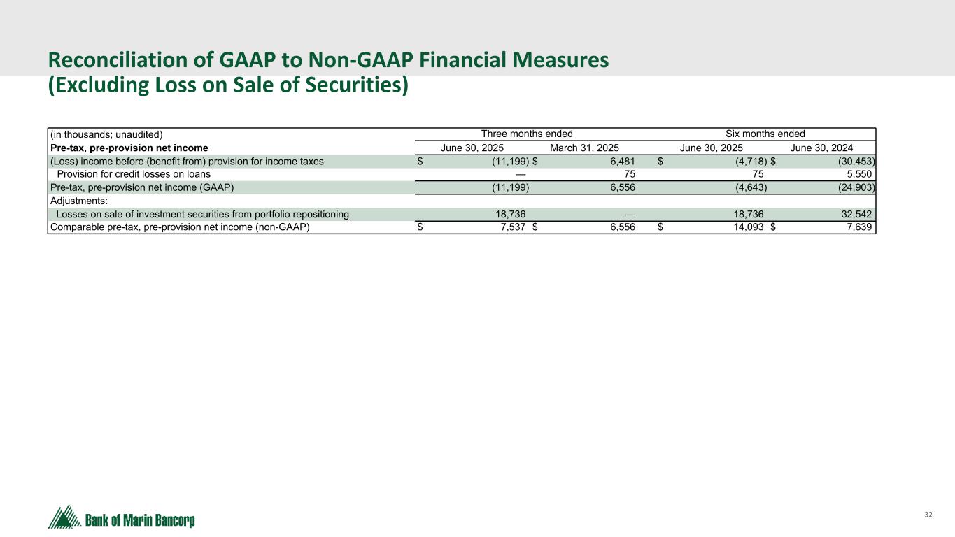This screenshot has width=955, height=537.
Task: Click the subtitle "(Excluding Loss on Sale of Securities)"
Action: 227,85
